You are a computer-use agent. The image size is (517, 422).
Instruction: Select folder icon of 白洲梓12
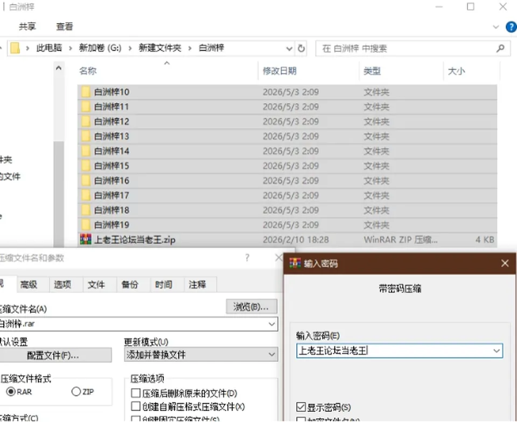coord(86,121)
